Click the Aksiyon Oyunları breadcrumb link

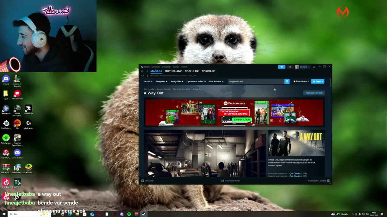pos(164,89)
